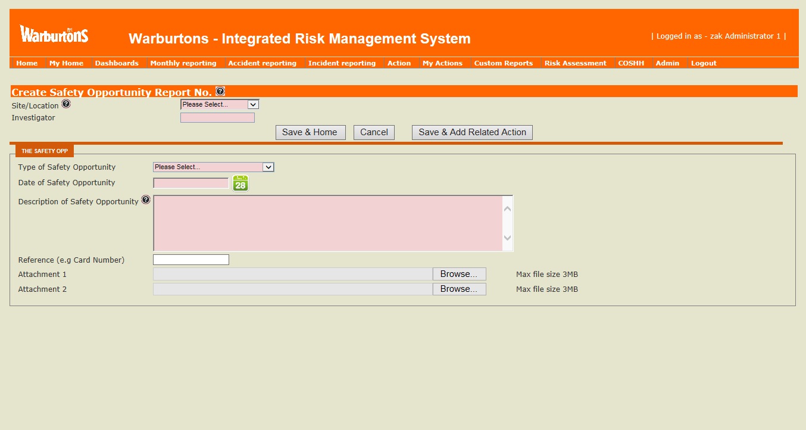Go to Risk Assessment menu
This screenshot has width=806, height=430.
[575, 63]
